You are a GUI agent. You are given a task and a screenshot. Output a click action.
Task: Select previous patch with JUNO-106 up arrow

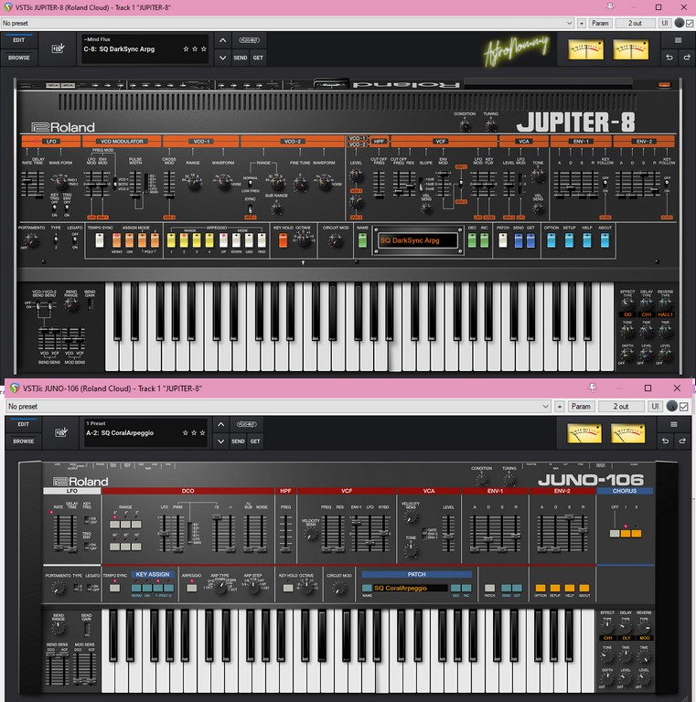click(x=220, y=424)
